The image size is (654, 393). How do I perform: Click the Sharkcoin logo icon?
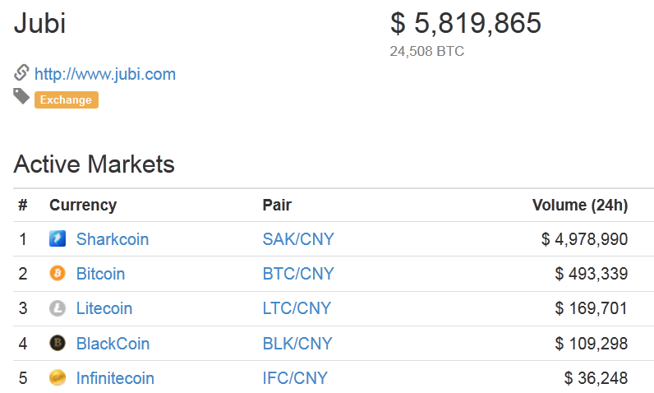pyautogui.click(x=58, y=238)
